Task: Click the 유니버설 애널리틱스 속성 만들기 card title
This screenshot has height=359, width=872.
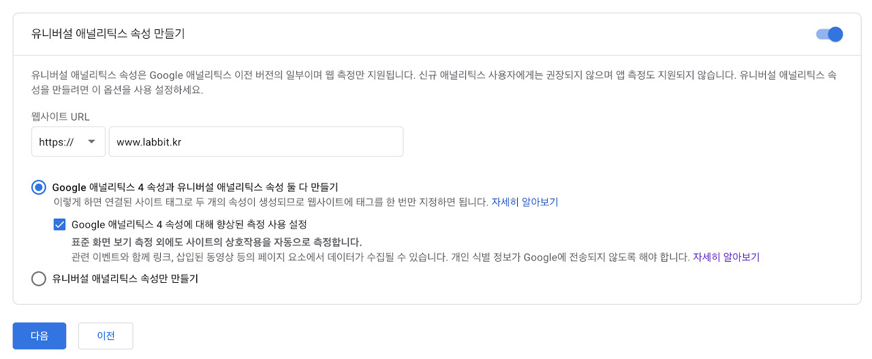Action: click(108, 34)
